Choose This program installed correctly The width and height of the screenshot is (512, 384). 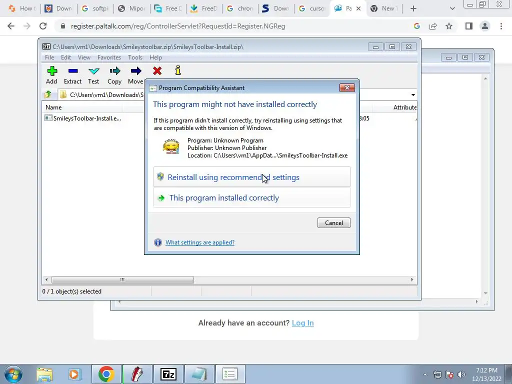click(252, 197)
